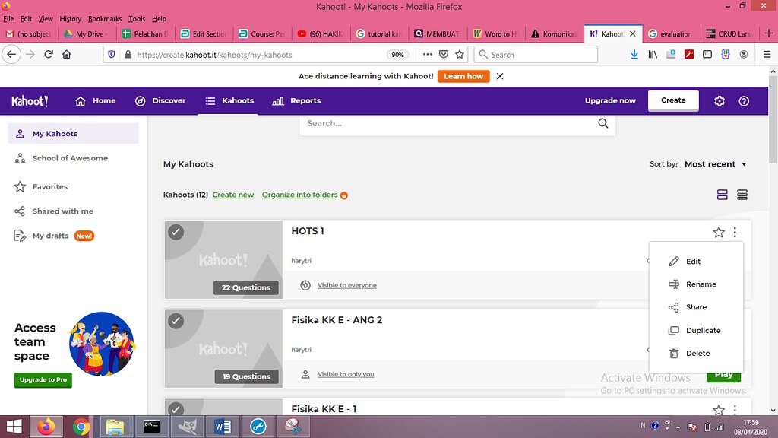Viewport: 778px width, 438px height.
Task: Follow the Organize into folders link
Action: tap(299, 195)
